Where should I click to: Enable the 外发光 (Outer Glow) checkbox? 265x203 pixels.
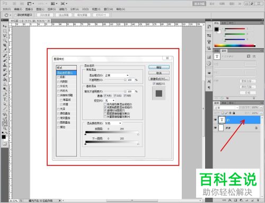58,86
